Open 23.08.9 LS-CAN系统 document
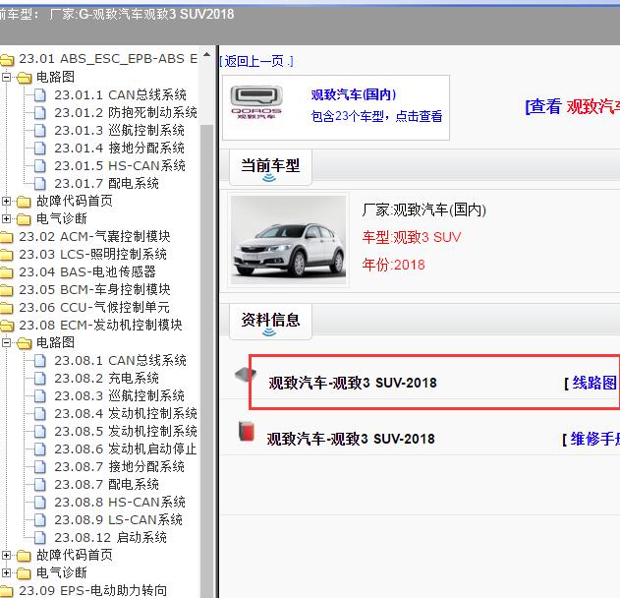 118,519
